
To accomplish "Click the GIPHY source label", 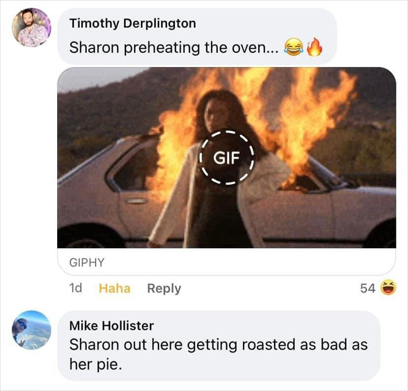I will [x=87, y=262].
